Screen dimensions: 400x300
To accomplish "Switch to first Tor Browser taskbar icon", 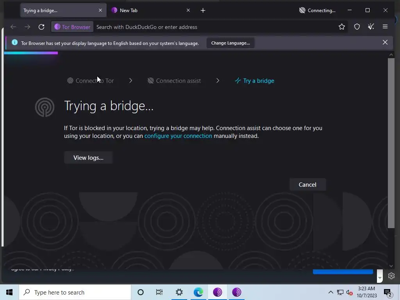I will (217, 292).
